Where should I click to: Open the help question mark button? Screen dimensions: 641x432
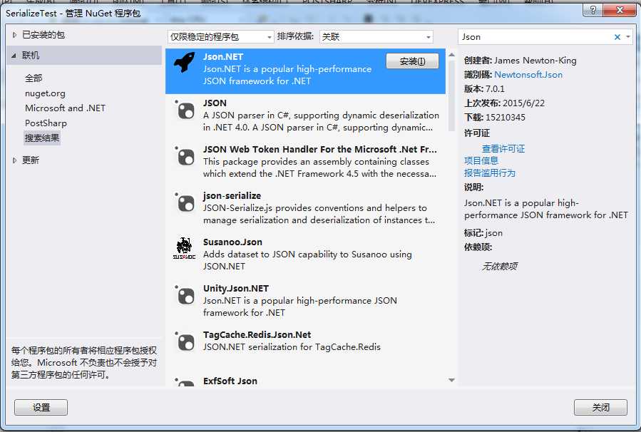(x=593, y=10)
